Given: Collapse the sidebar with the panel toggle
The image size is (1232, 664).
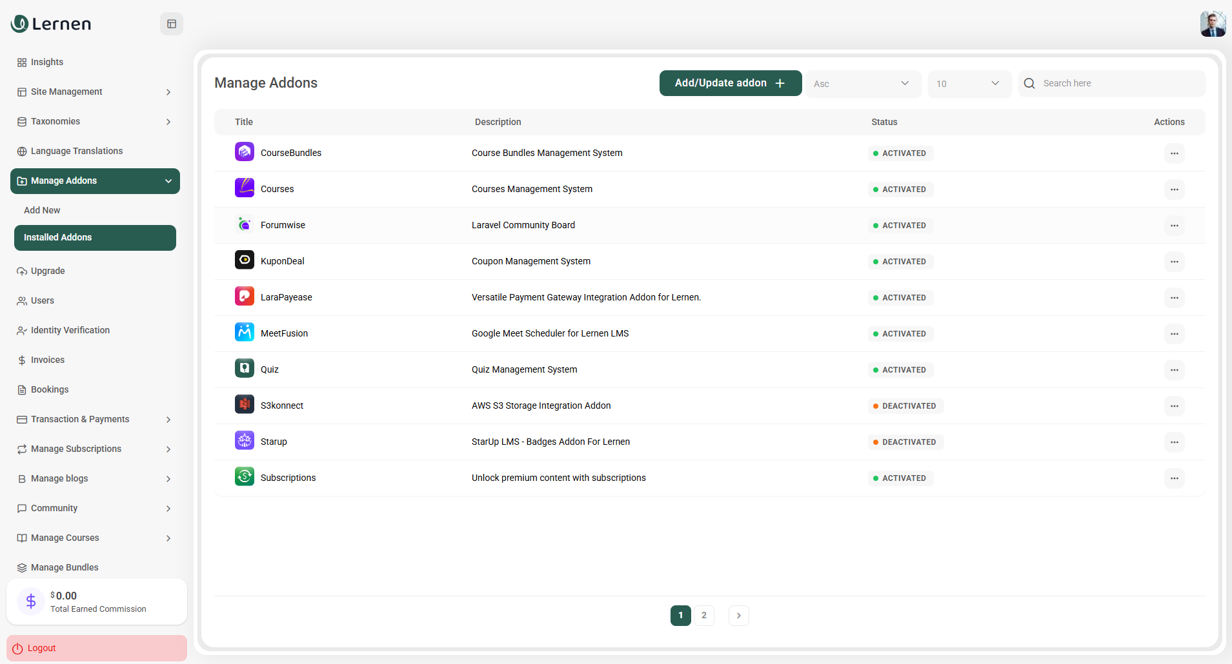Looking at the screenshot, I should point(171,23).
